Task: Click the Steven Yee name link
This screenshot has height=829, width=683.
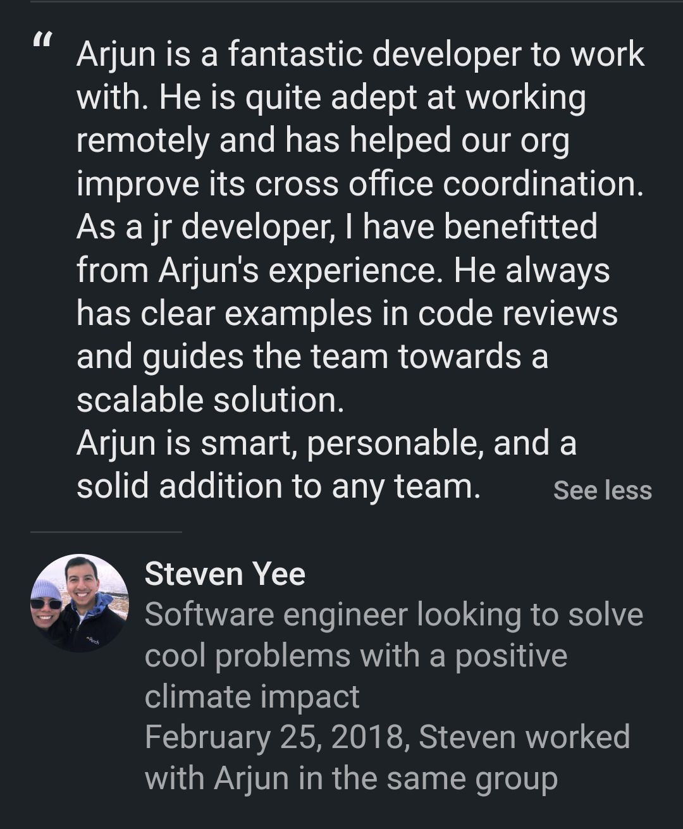Action: coord(225,574)
